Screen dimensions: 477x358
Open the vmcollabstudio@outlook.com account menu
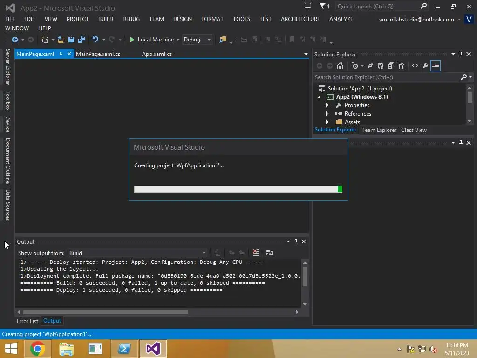pos(419,20)
